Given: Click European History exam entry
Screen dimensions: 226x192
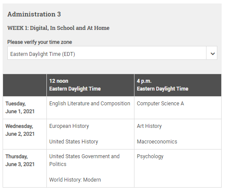Looking at the screenshot, I should 69,126.
